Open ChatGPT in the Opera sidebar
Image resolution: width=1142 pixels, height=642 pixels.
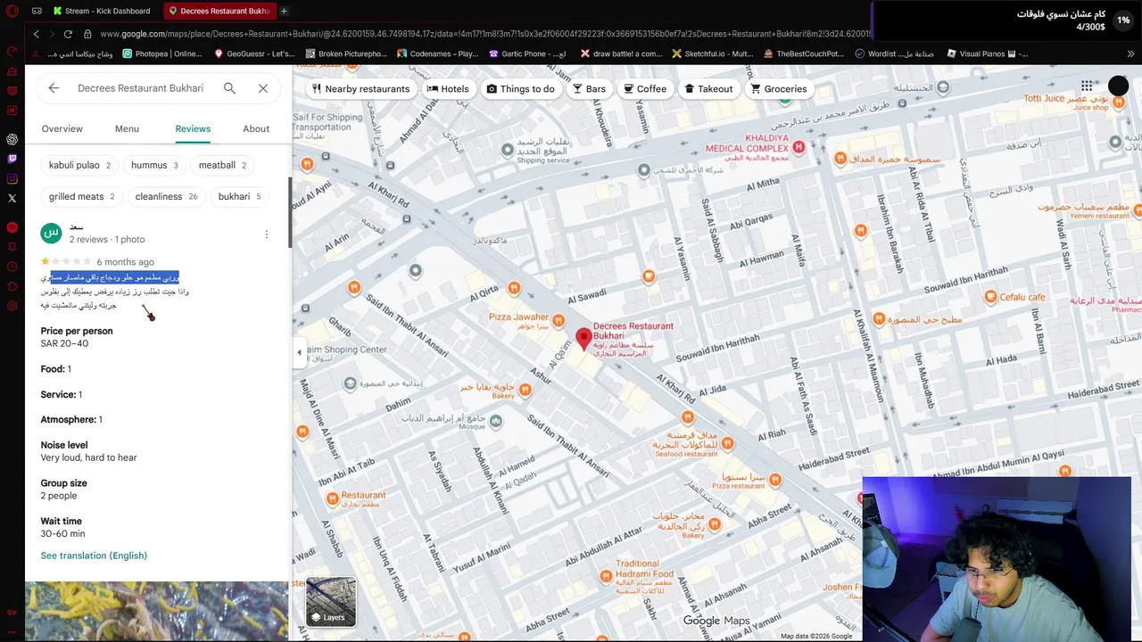point(12,139)
